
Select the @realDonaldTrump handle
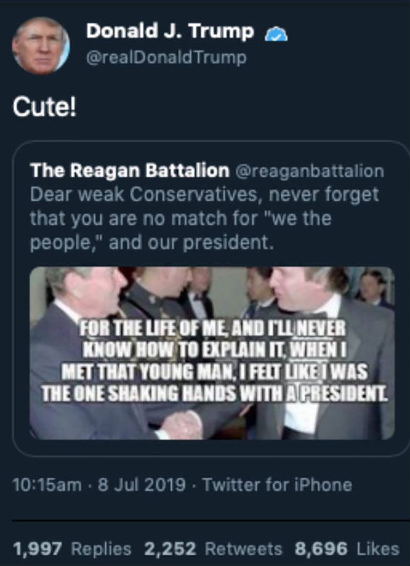[166, 58]
